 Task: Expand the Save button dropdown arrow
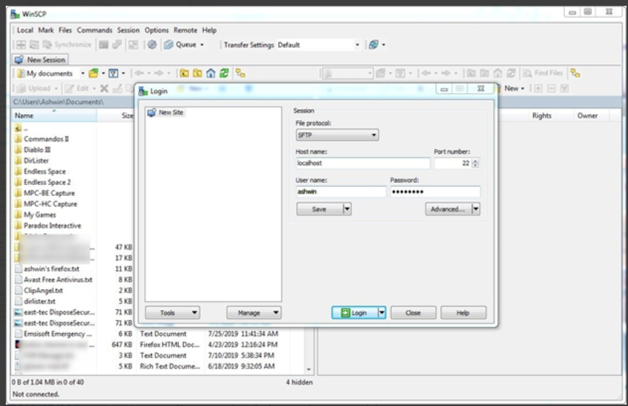tap(347, 209)
